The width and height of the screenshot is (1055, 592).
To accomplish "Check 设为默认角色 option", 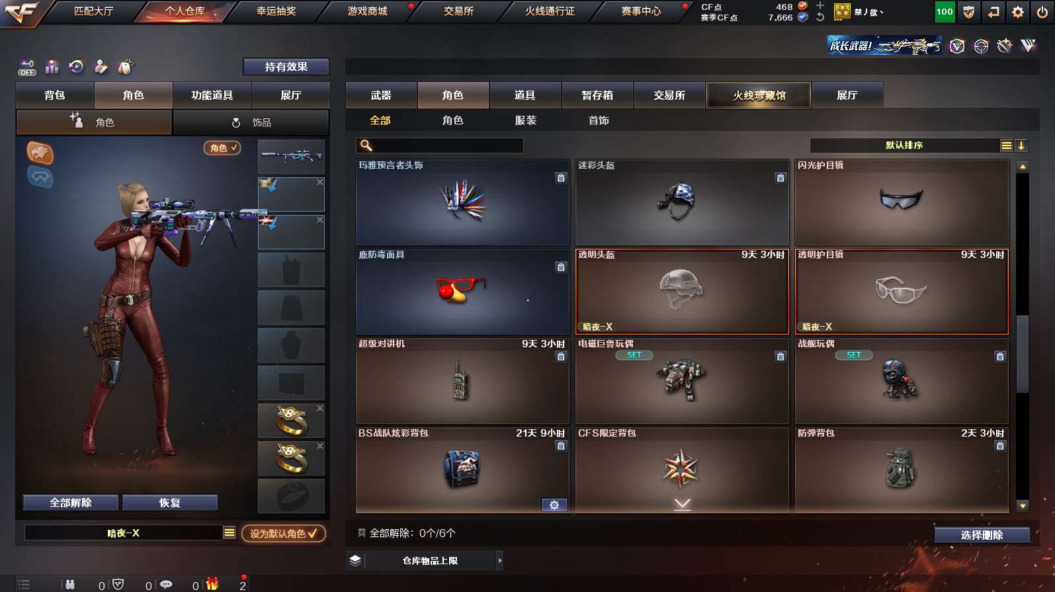I will [x=284, y=534].
